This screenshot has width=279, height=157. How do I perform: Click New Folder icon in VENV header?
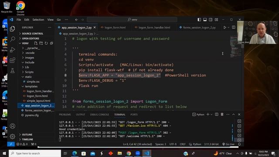(41, 43)
